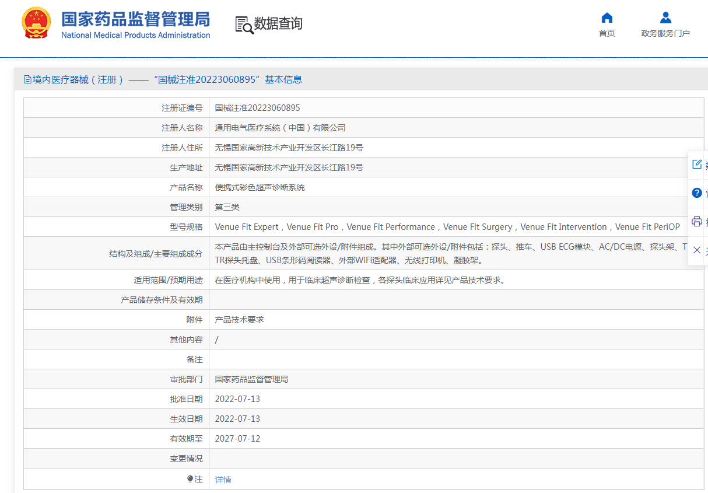Screen dimensions: 708x493
Task: Click the 附件 row label
Action: click(194, 320)
